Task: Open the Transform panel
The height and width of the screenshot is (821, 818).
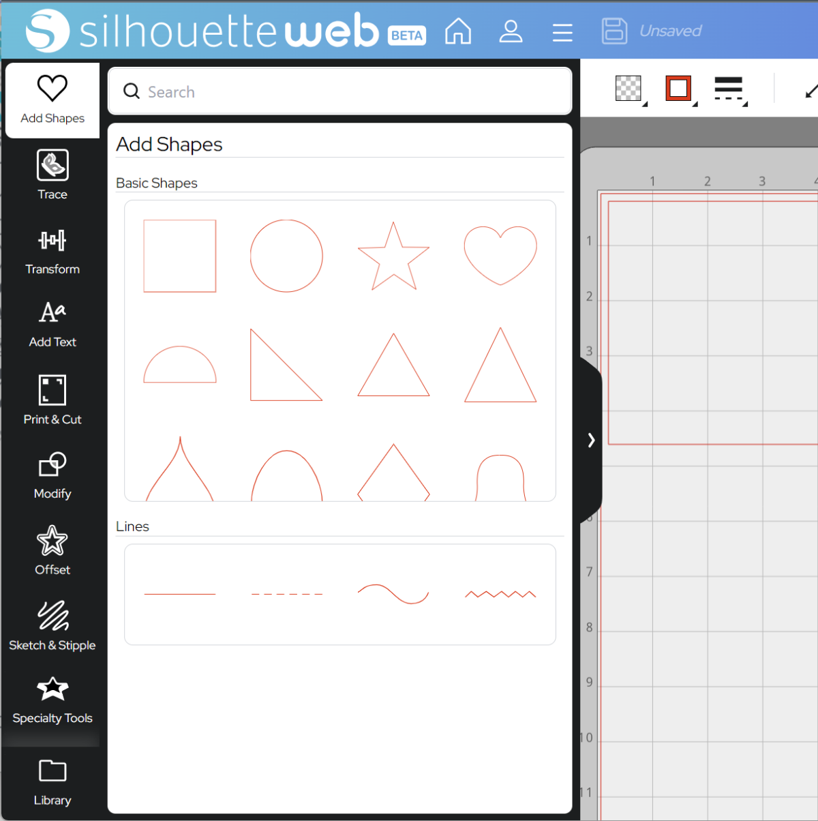Action: click(x=52, y=252)
